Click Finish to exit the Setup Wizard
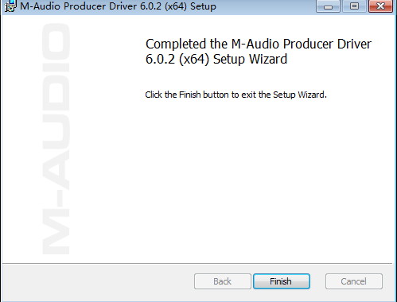 (x=282, y=281)
